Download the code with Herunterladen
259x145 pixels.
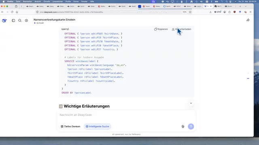[x=181, y=29]
